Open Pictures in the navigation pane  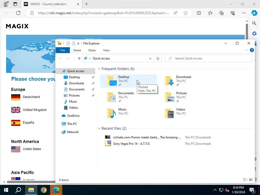click(74, 95)
